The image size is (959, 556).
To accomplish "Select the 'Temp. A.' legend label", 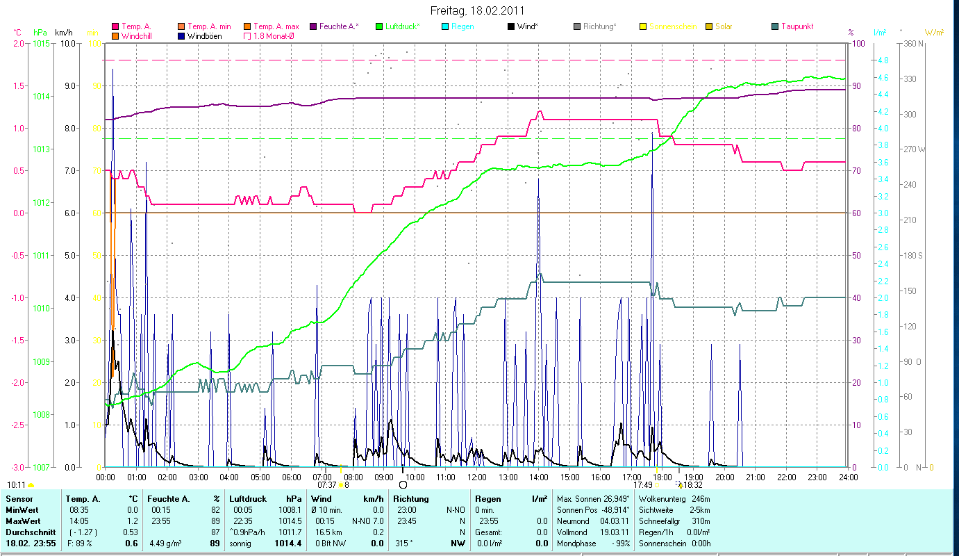I will pos(135,26).
